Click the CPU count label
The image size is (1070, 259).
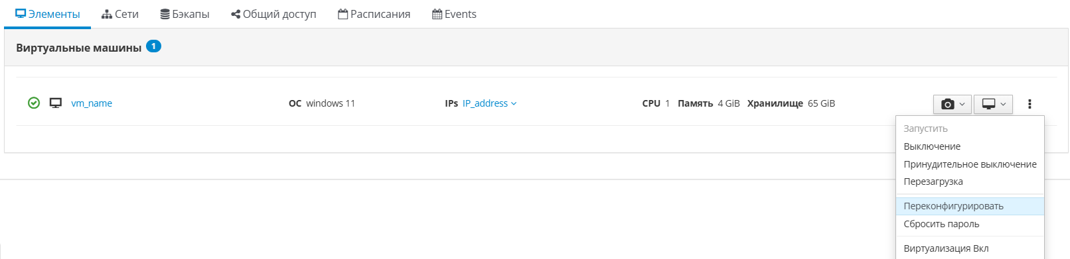click(x=651, y=103)
